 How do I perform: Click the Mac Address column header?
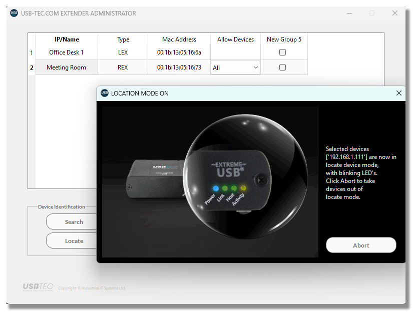179,39
